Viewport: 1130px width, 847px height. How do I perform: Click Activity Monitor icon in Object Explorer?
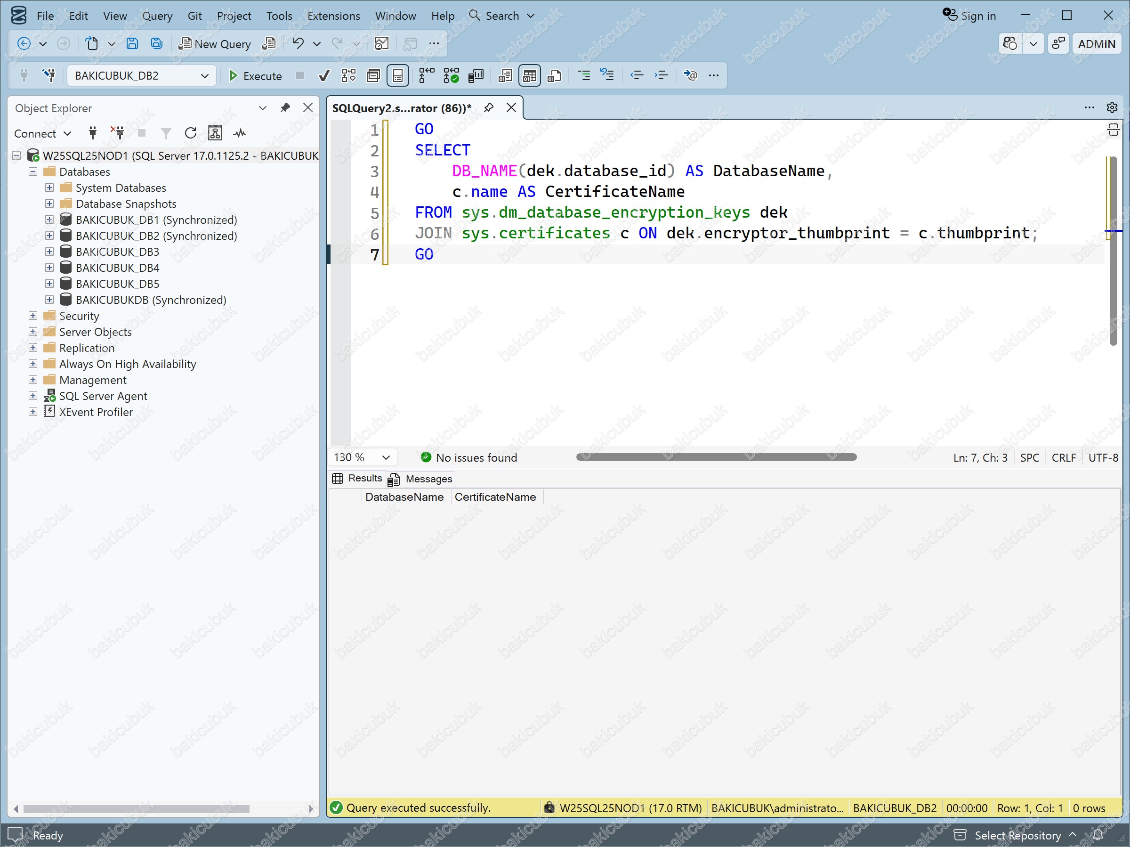[x=240, y=133]
